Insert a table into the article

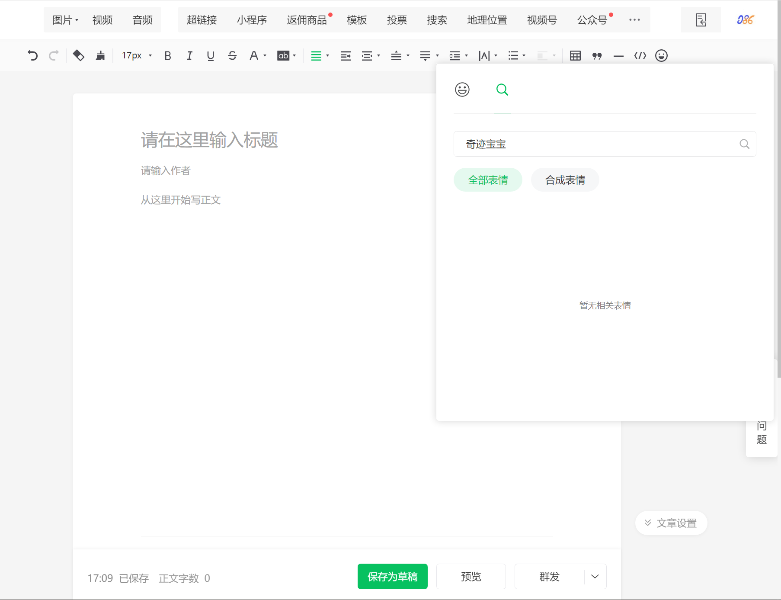point(575,55)
